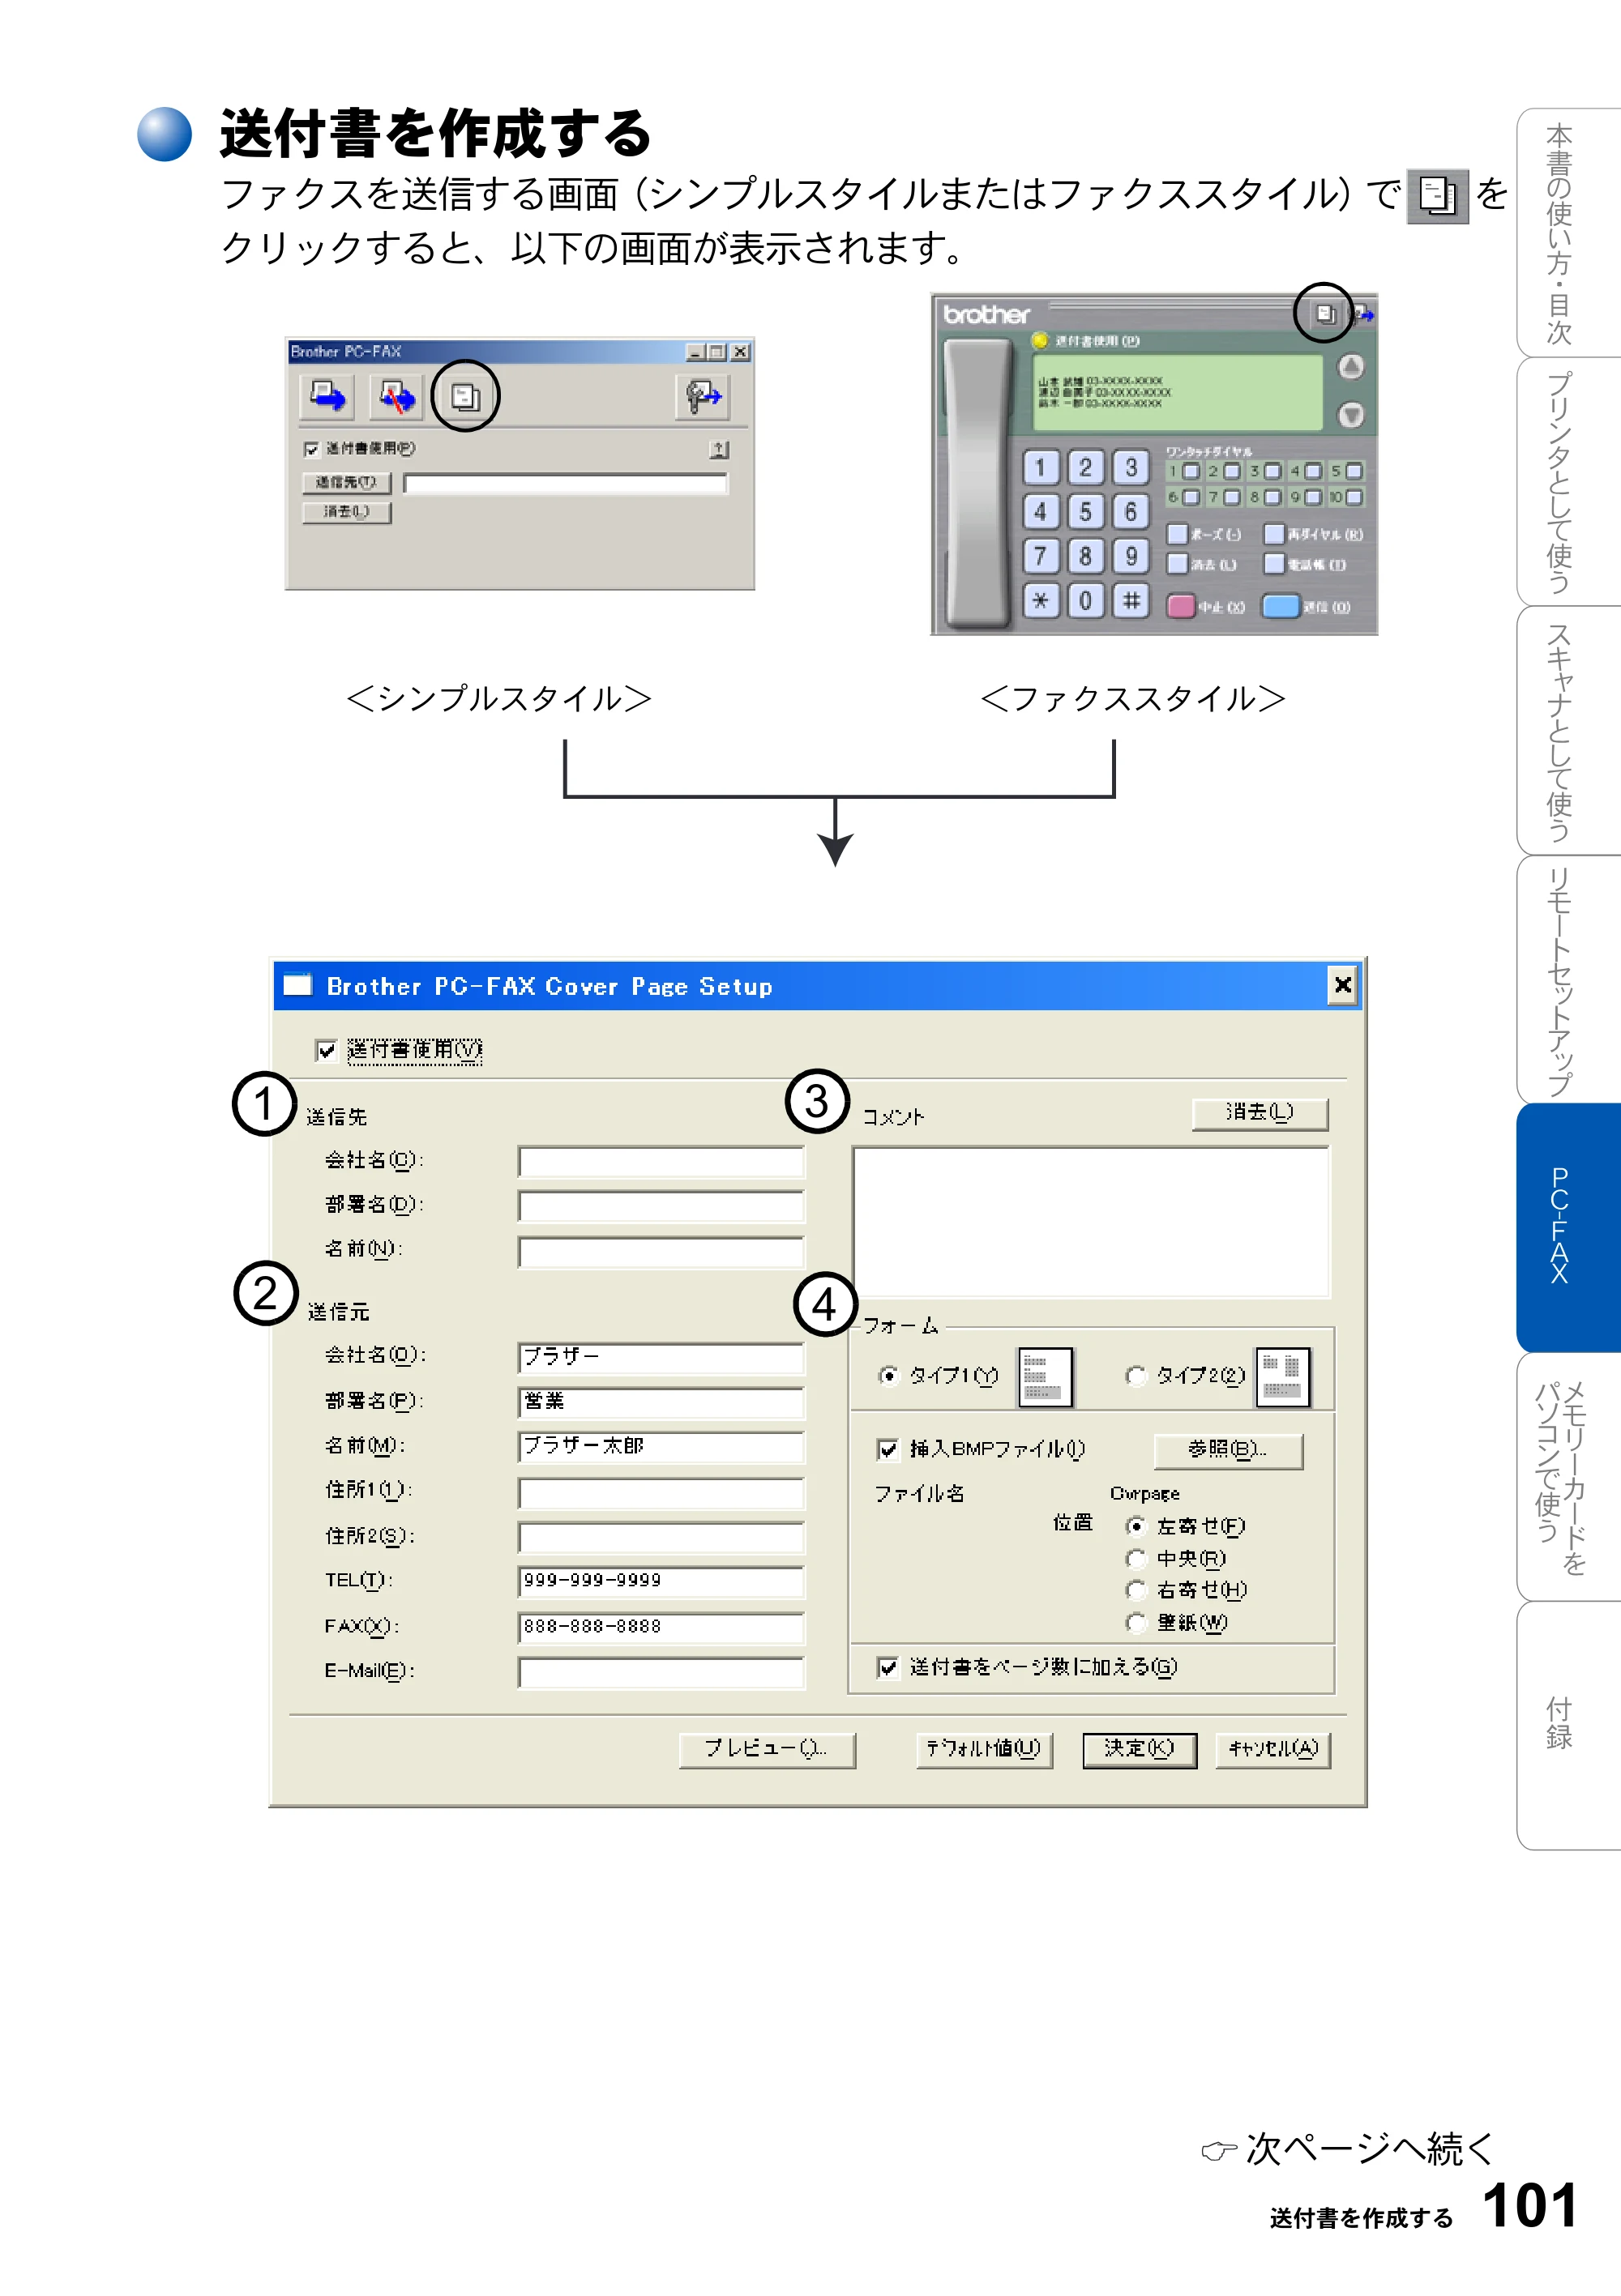Screen dimensions: 1621x2296
Task: Click the blue 送信(O) send button on fax panel
Action: pos(1280,606)
